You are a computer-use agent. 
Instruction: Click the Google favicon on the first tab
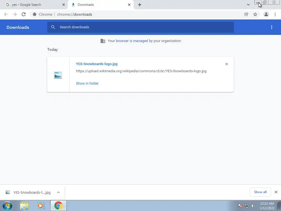[7, 5]
